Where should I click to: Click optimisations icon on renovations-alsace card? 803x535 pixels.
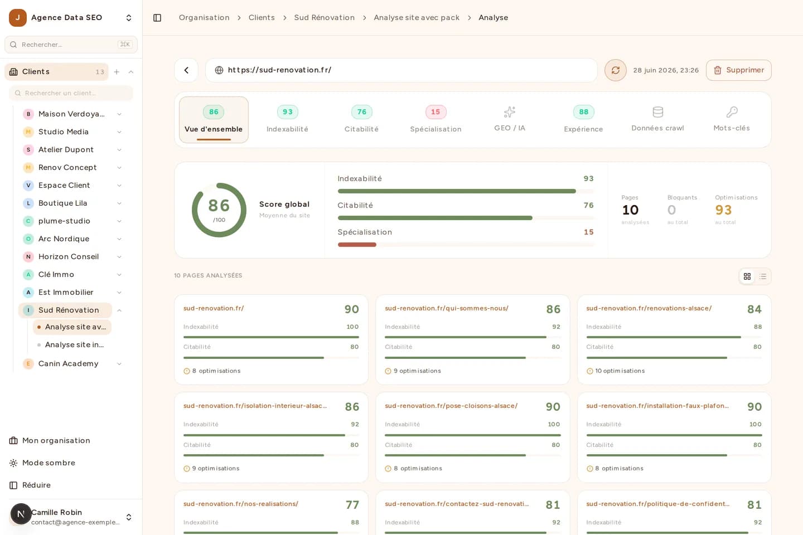click(x=589, y=371)
